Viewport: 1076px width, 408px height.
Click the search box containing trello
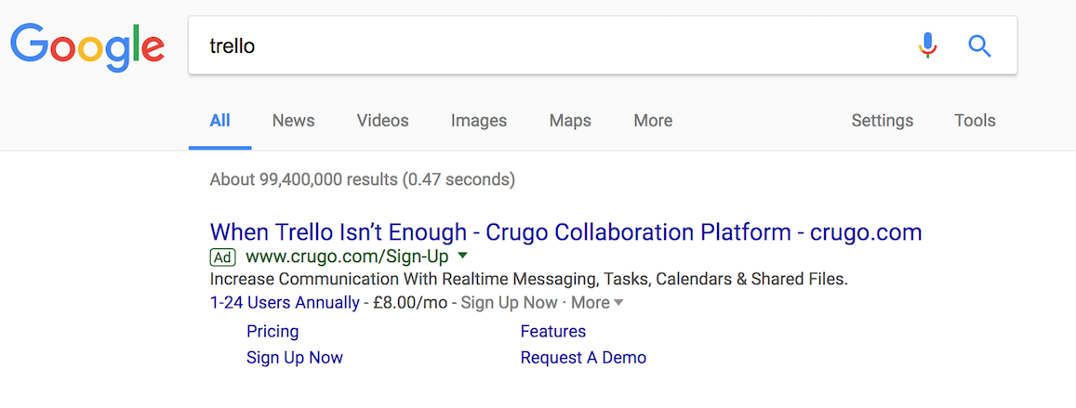(603, 46)
